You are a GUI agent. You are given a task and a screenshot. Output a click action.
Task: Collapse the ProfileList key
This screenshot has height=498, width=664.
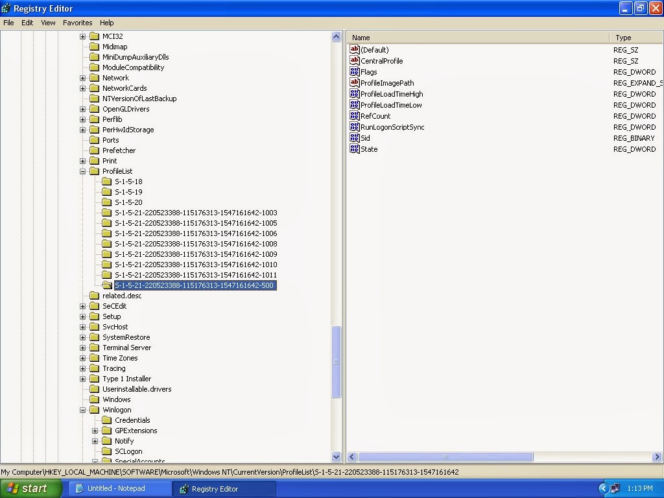(x=82, y=171)
